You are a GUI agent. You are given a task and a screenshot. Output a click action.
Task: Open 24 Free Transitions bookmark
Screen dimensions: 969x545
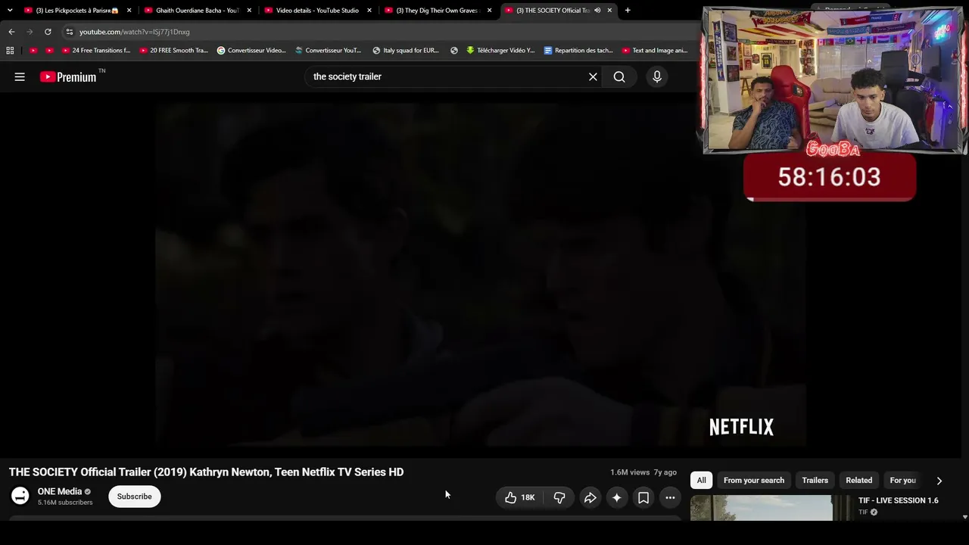(96, 51)
